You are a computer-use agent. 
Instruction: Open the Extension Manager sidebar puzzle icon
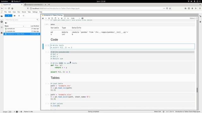pos(2,33)
